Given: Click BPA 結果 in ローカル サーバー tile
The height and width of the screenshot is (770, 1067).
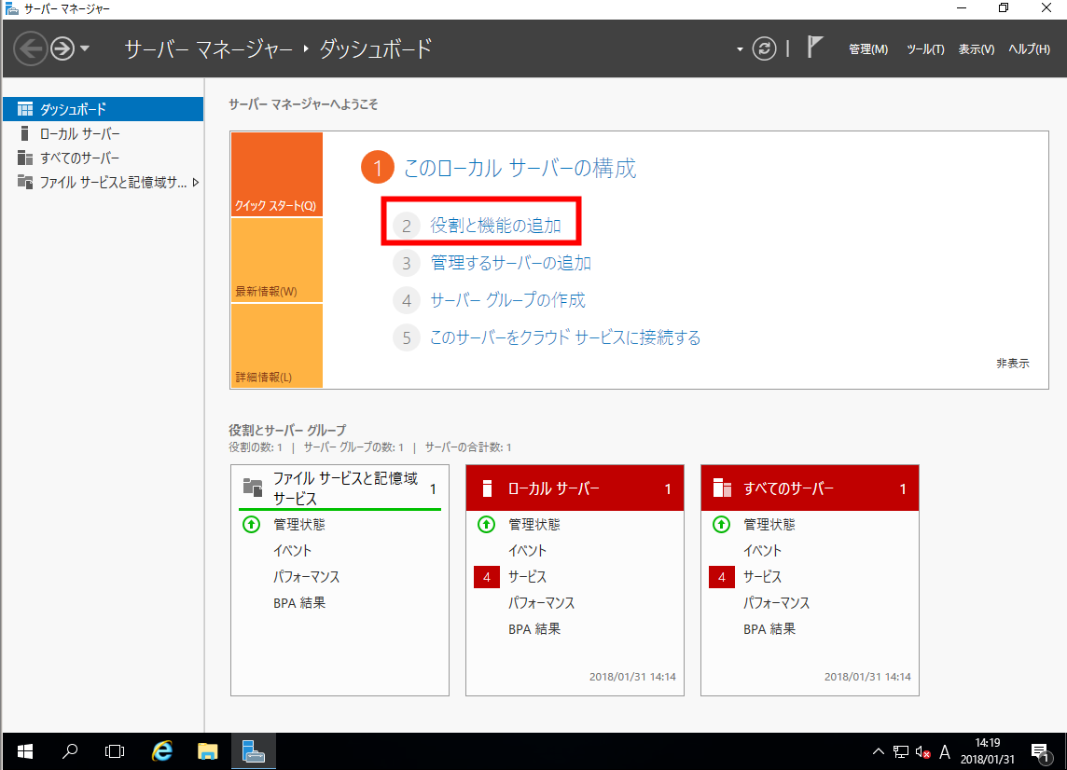Looking at the screenshot, I should pos(534,629).
